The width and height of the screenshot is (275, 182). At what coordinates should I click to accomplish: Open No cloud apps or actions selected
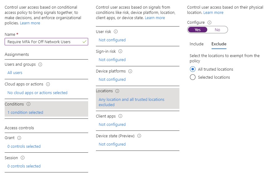pos(37,93)
